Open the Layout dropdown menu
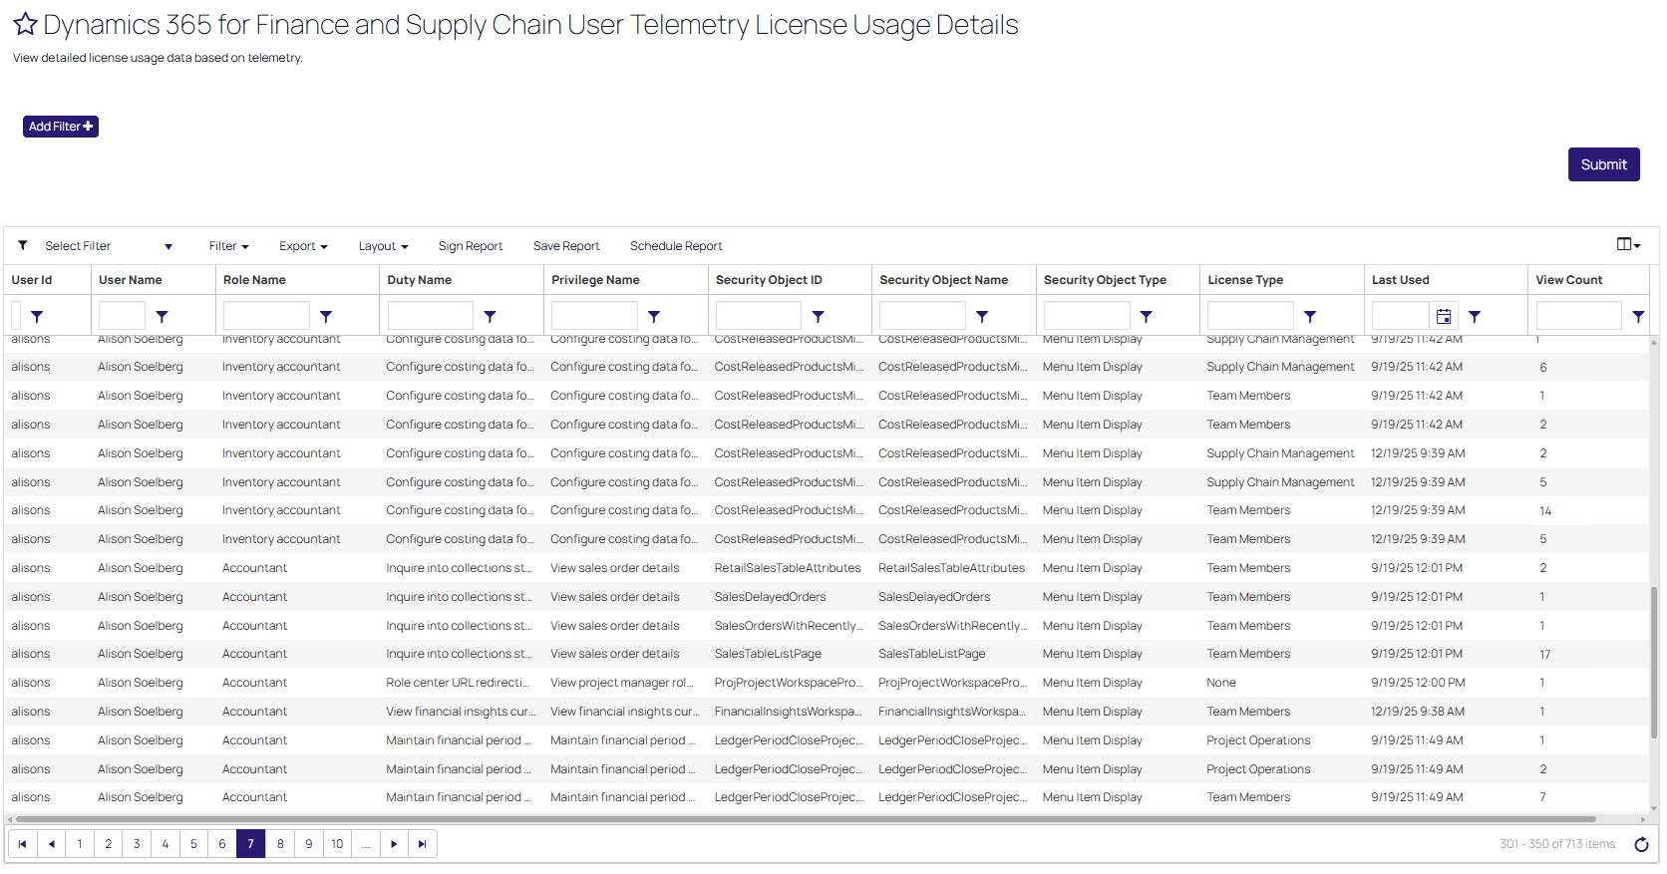1667x874 pixels. (x=383, y=247)
